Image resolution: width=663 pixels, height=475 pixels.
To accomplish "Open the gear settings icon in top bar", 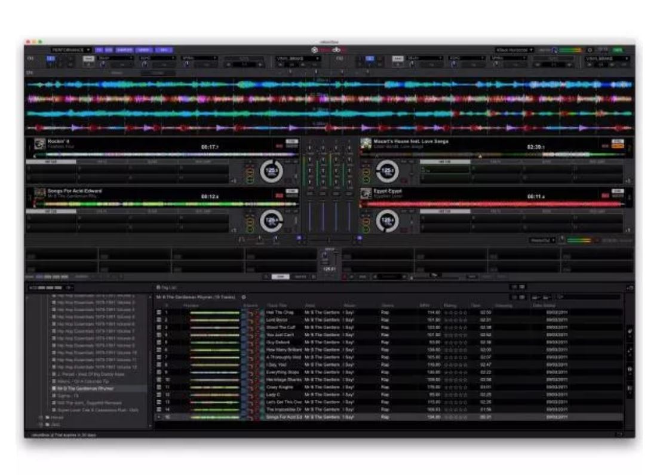I will [x=590, y=50].
